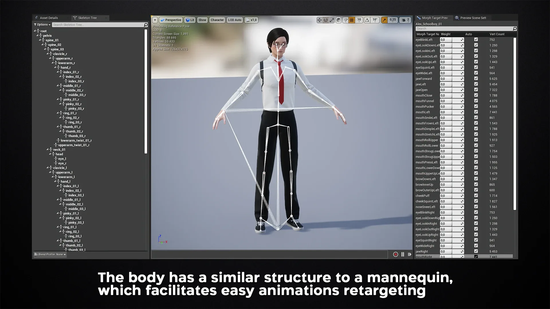This screenshot has height=309, width=550.
Task: Toggle scale snapping arrow icon
Action: 384,20
